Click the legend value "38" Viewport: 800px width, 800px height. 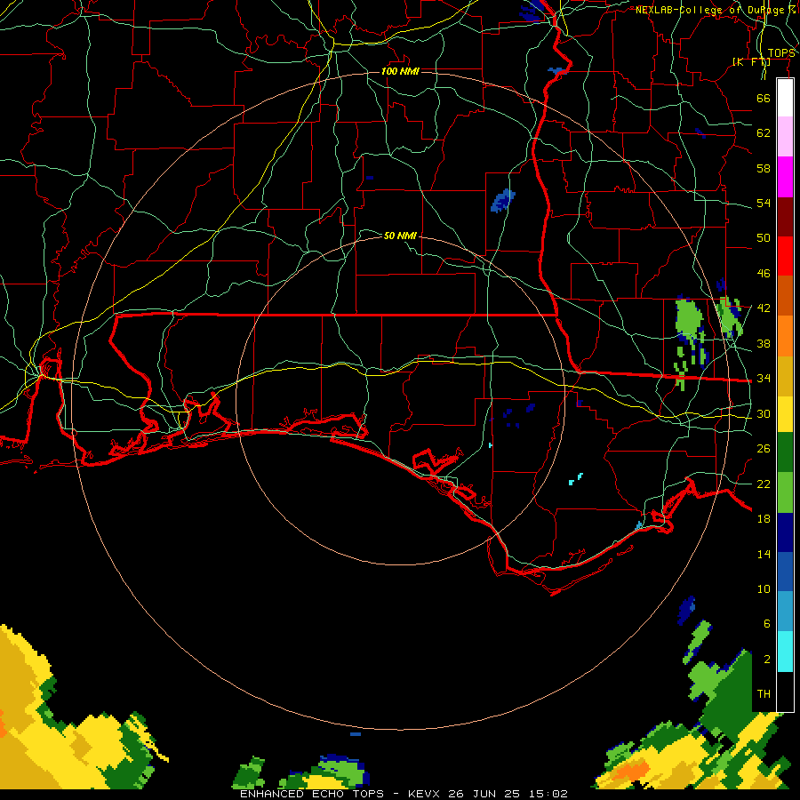tap(764, 344)
